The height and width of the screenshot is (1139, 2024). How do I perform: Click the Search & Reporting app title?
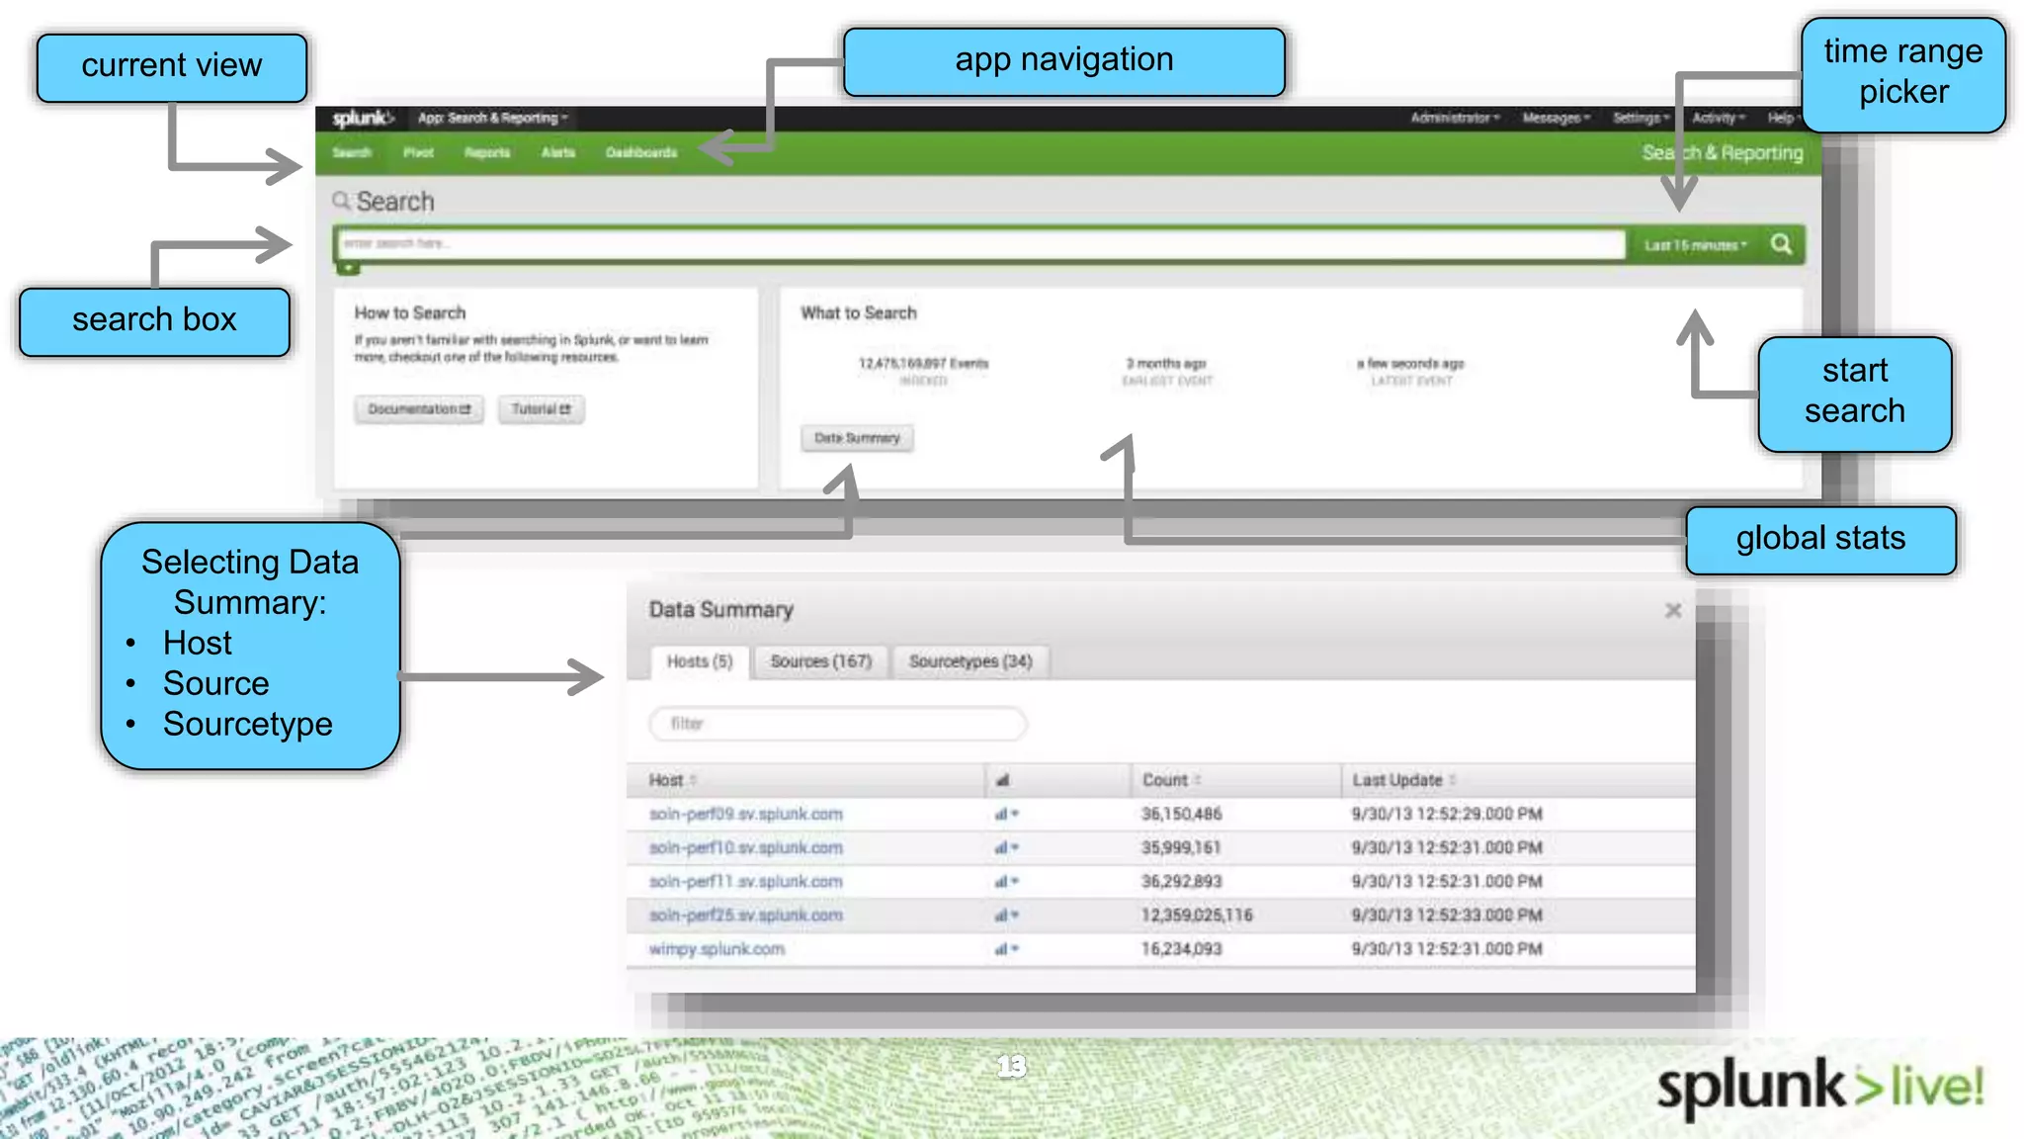[1723, 153]
